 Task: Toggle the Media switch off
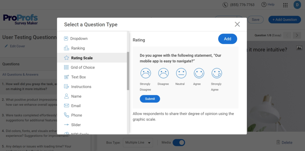[179, 142]
